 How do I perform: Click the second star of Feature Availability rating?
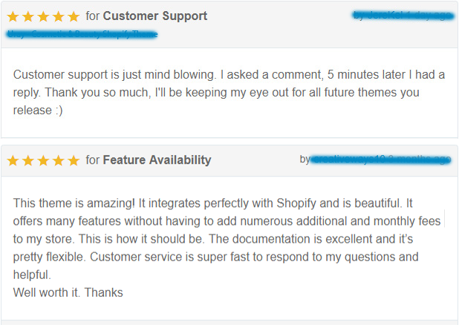point(28,160)
